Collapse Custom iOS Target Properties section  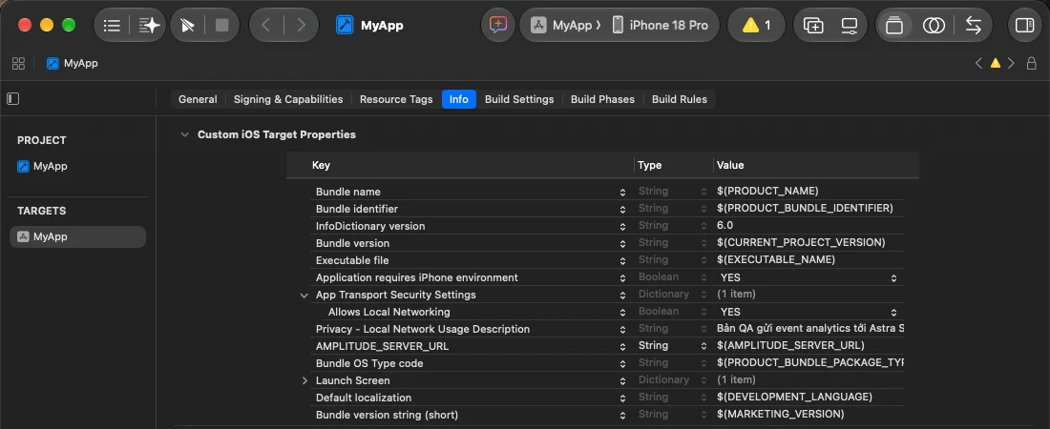pos(184,134)
